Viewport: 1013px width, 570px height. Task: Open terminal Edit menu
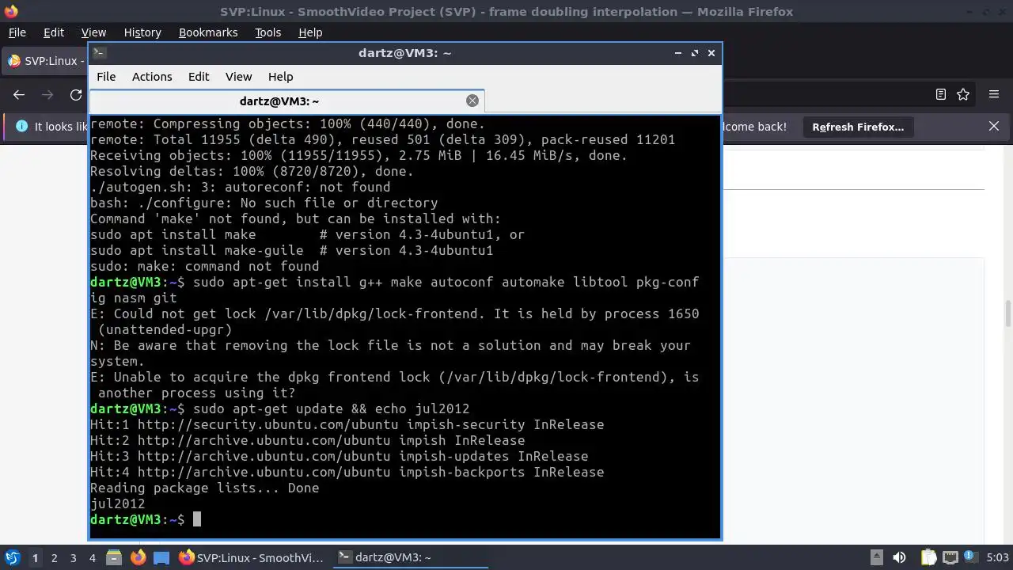[x=199, y=76]
